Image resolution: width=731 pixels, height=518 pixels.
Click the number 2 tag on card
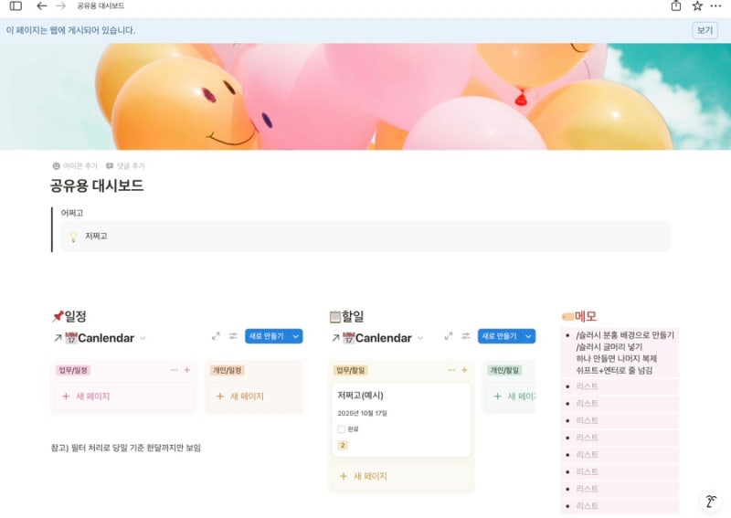(343, 445)
